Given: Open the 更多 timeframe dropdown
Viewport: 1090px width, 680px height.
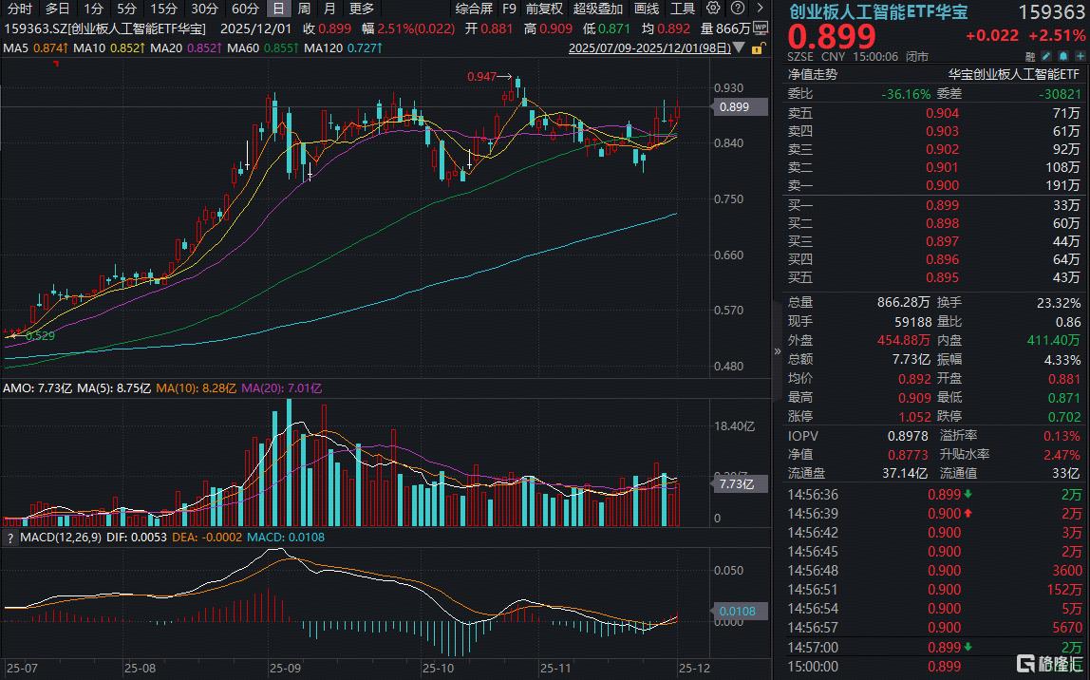Looking at the screenshot, I should (361, 9).
